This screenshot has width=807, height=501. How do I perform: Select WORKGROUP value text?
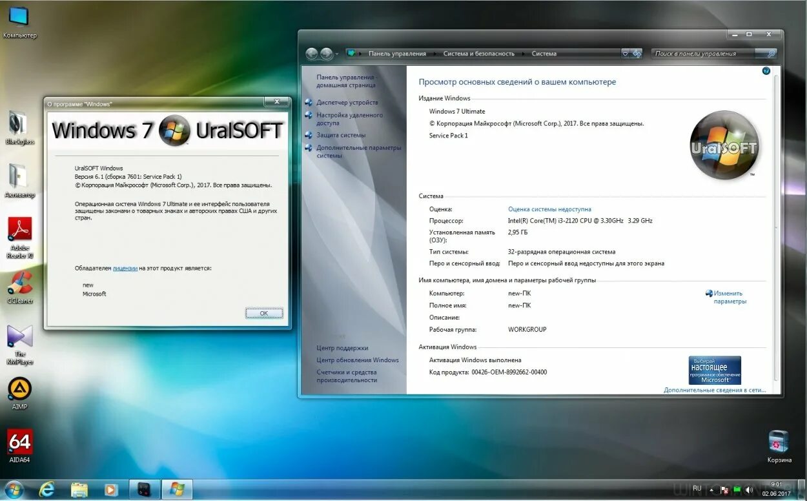pyautogui.click(x=527, y=329)
